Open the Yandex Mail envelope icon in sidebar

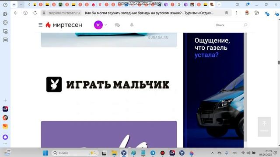[x=5, y=126]
